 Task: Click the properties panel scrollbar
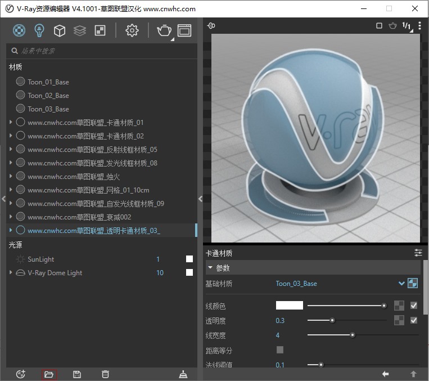coord(426,287)
